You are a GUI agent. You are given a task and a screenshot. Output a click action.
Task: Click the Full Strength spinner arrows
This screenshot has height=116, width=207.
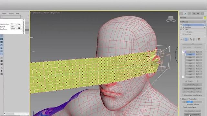click(16, 24)
